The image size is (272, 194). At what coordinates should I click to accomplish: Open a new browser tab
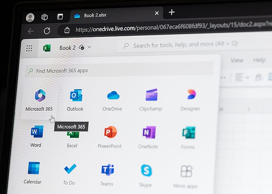pos(172,12)
